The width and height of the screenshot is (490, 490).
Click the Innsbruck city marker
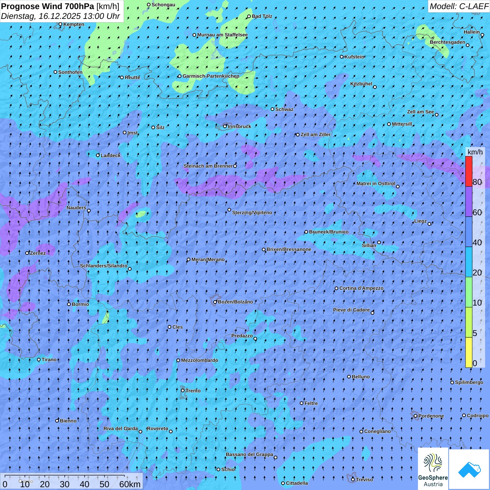[x=225, y=126]
